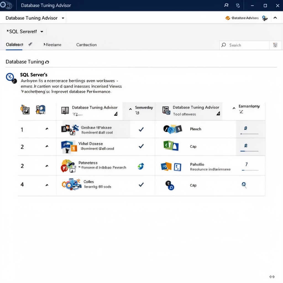Collapse the ribbon with the top-right chevron
The height and width of the screenshot is (283, 283).
tap(275, 18)
